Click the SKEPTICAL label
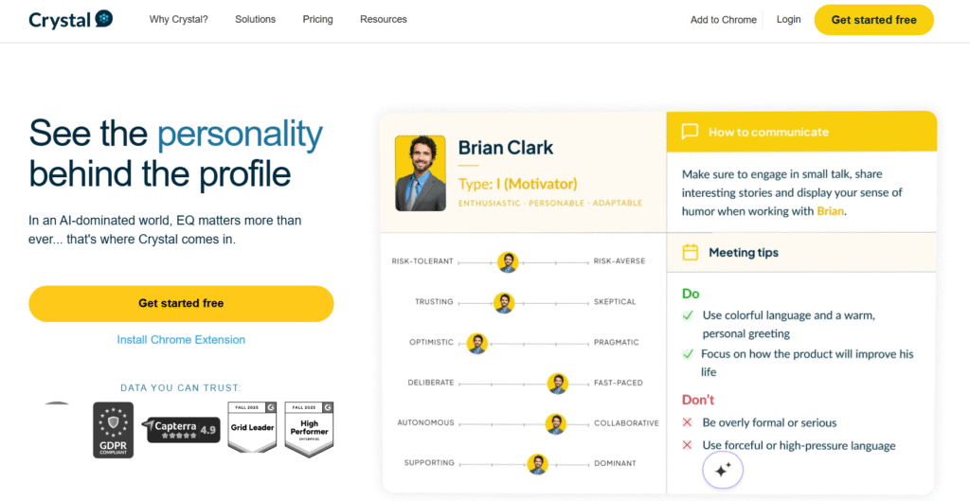The width and height of the screenshot is (970, 501). [x=615, y=302]
